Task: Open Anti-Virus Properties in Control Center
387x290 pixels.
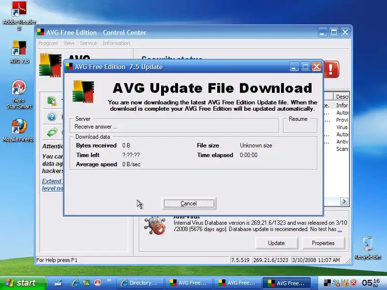Action: (323, 243)
